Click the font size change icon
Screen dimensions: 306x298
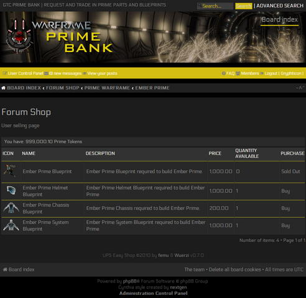[300, 88]
